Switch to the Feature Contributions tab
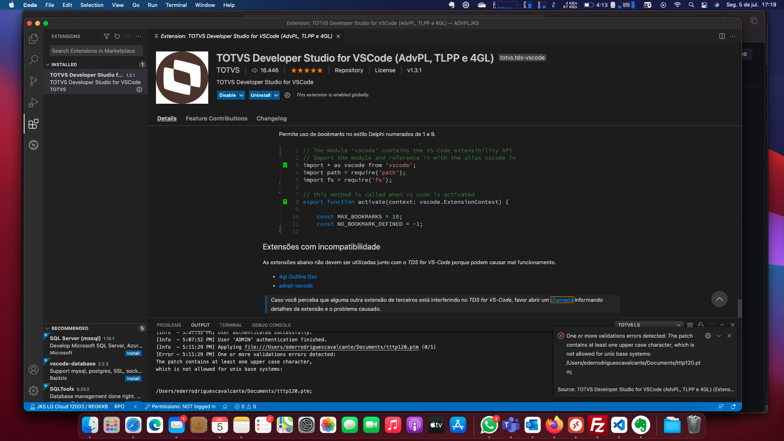 pyautogui.click(x=216, y=118)
